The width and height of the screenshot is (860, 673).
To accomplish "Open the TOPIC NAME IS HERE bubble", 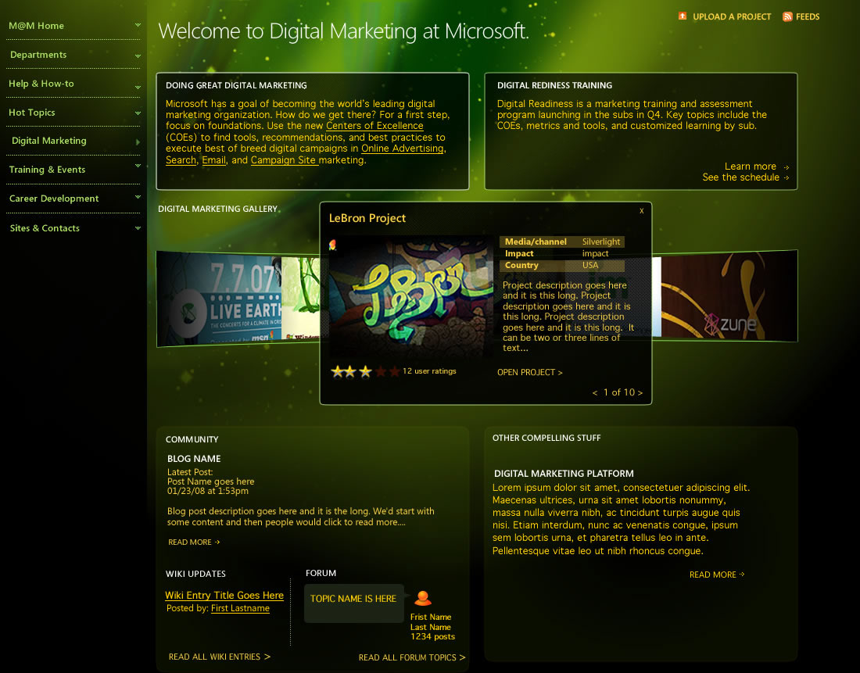I will coord(353,603).
